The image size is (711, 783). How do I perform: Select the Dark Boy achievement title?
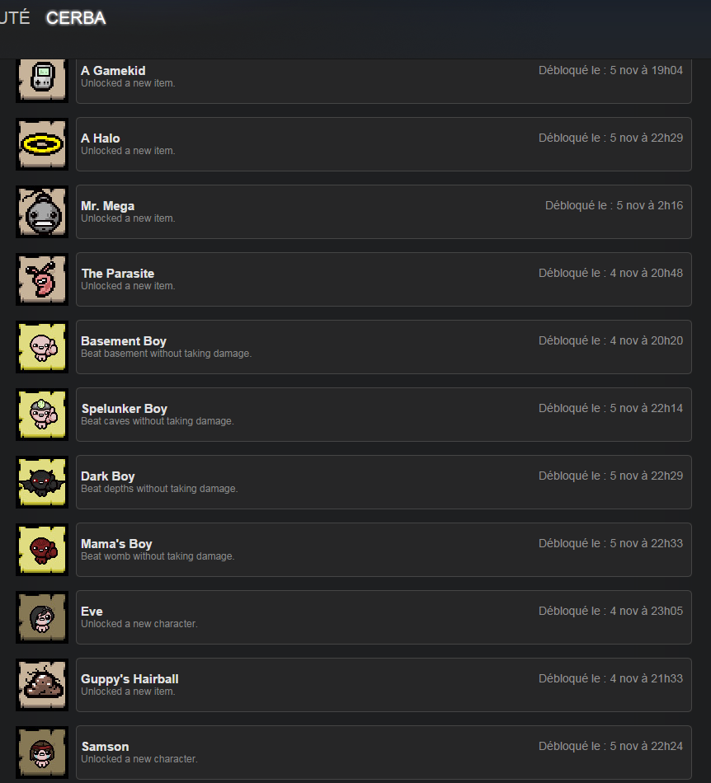point(108,476)
